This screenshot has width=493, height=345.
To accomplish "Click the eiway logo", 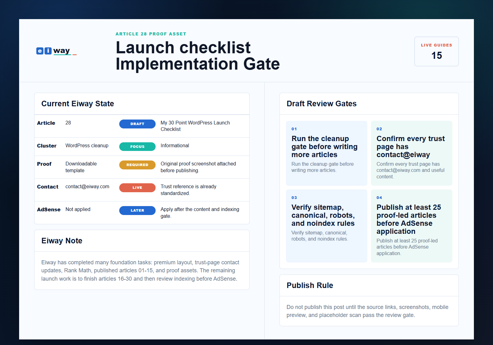I will 56,51.
